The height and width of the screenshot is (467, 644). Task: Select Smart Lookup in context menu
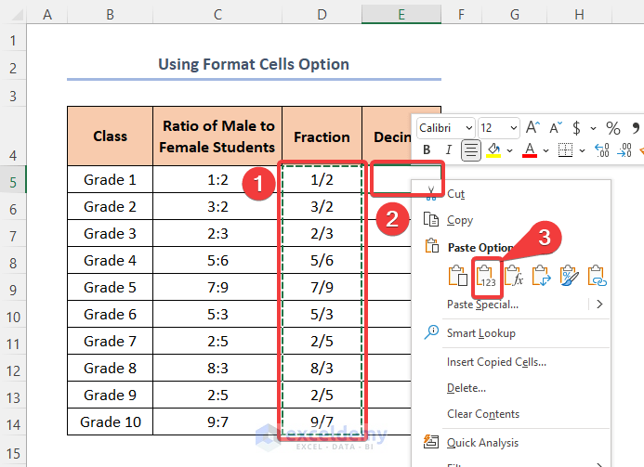tap(480, 332)
